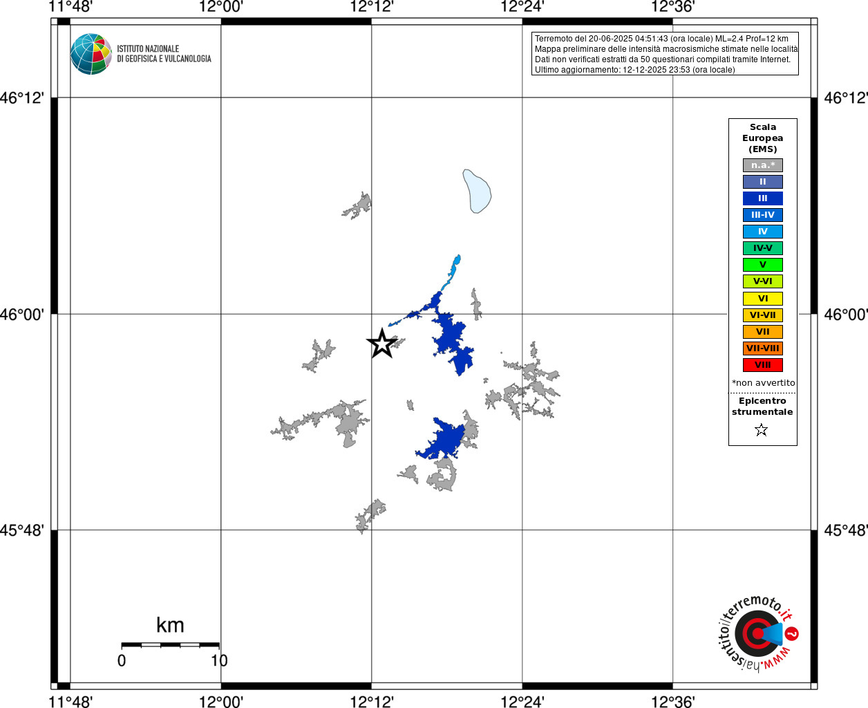Click top axis label 11°48'
The width and height of the screenshot is (868, 708).
[70, 7]
